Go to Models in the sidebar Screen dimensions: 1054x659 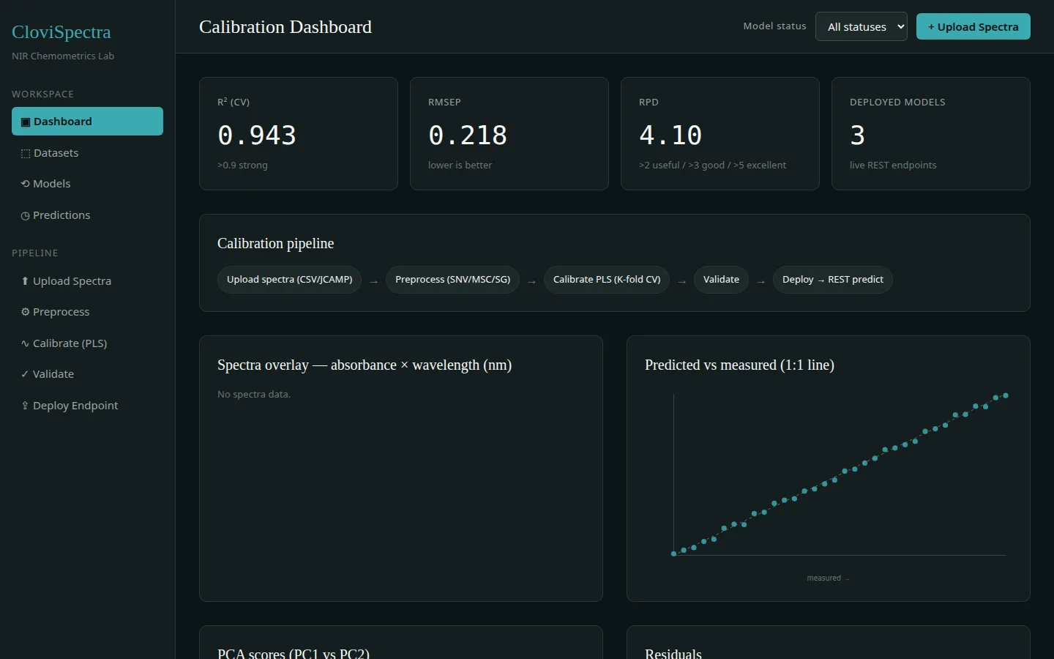87,184
